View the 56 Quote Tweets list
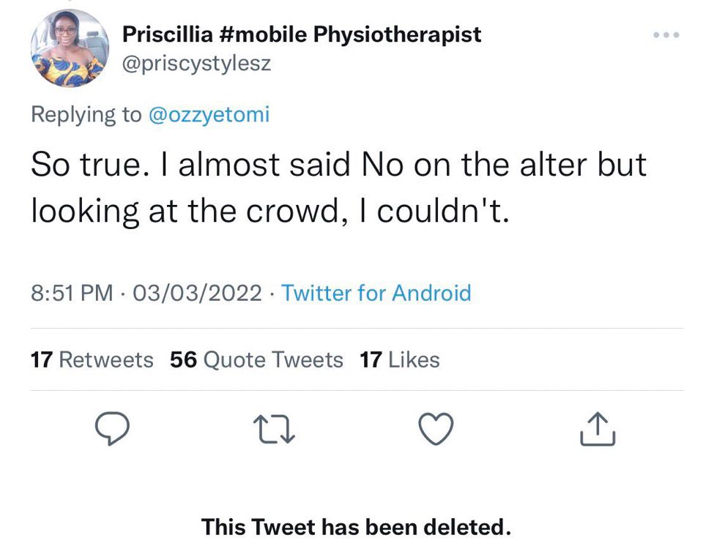Screen dimensions: 714x557 tap(256, 359)
